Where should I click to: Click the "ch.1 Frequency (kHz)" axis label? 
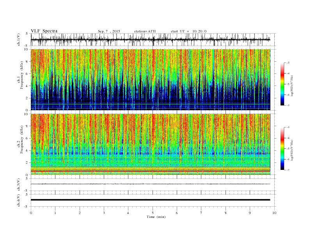click(20, 75)
